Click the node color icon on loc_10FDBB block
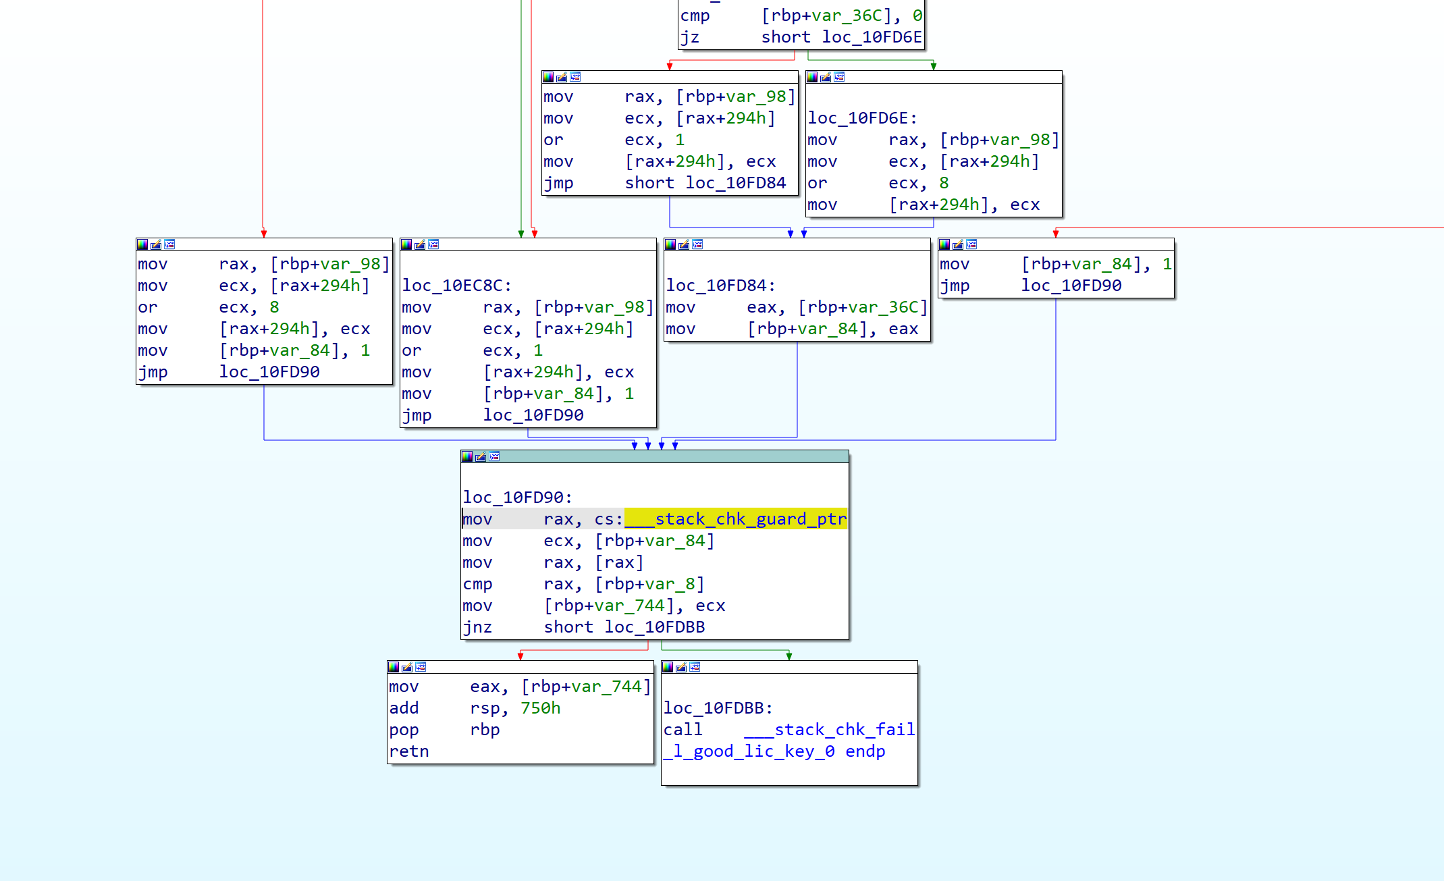The image size is (1444, 881). pyautogui.click(x=668, y=667)
